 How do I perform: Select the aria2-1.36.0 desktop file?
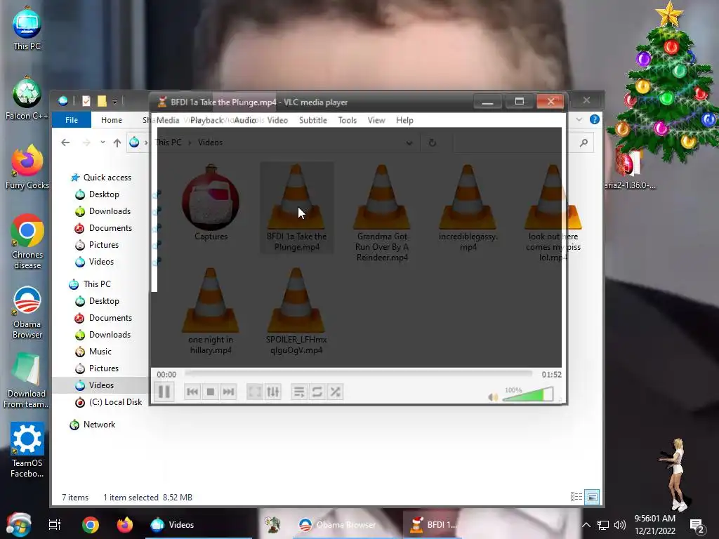(630, 168)
